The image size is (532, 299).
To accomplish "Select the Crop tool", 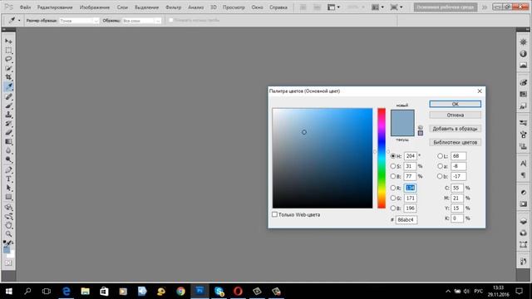I will pos(8,77).
